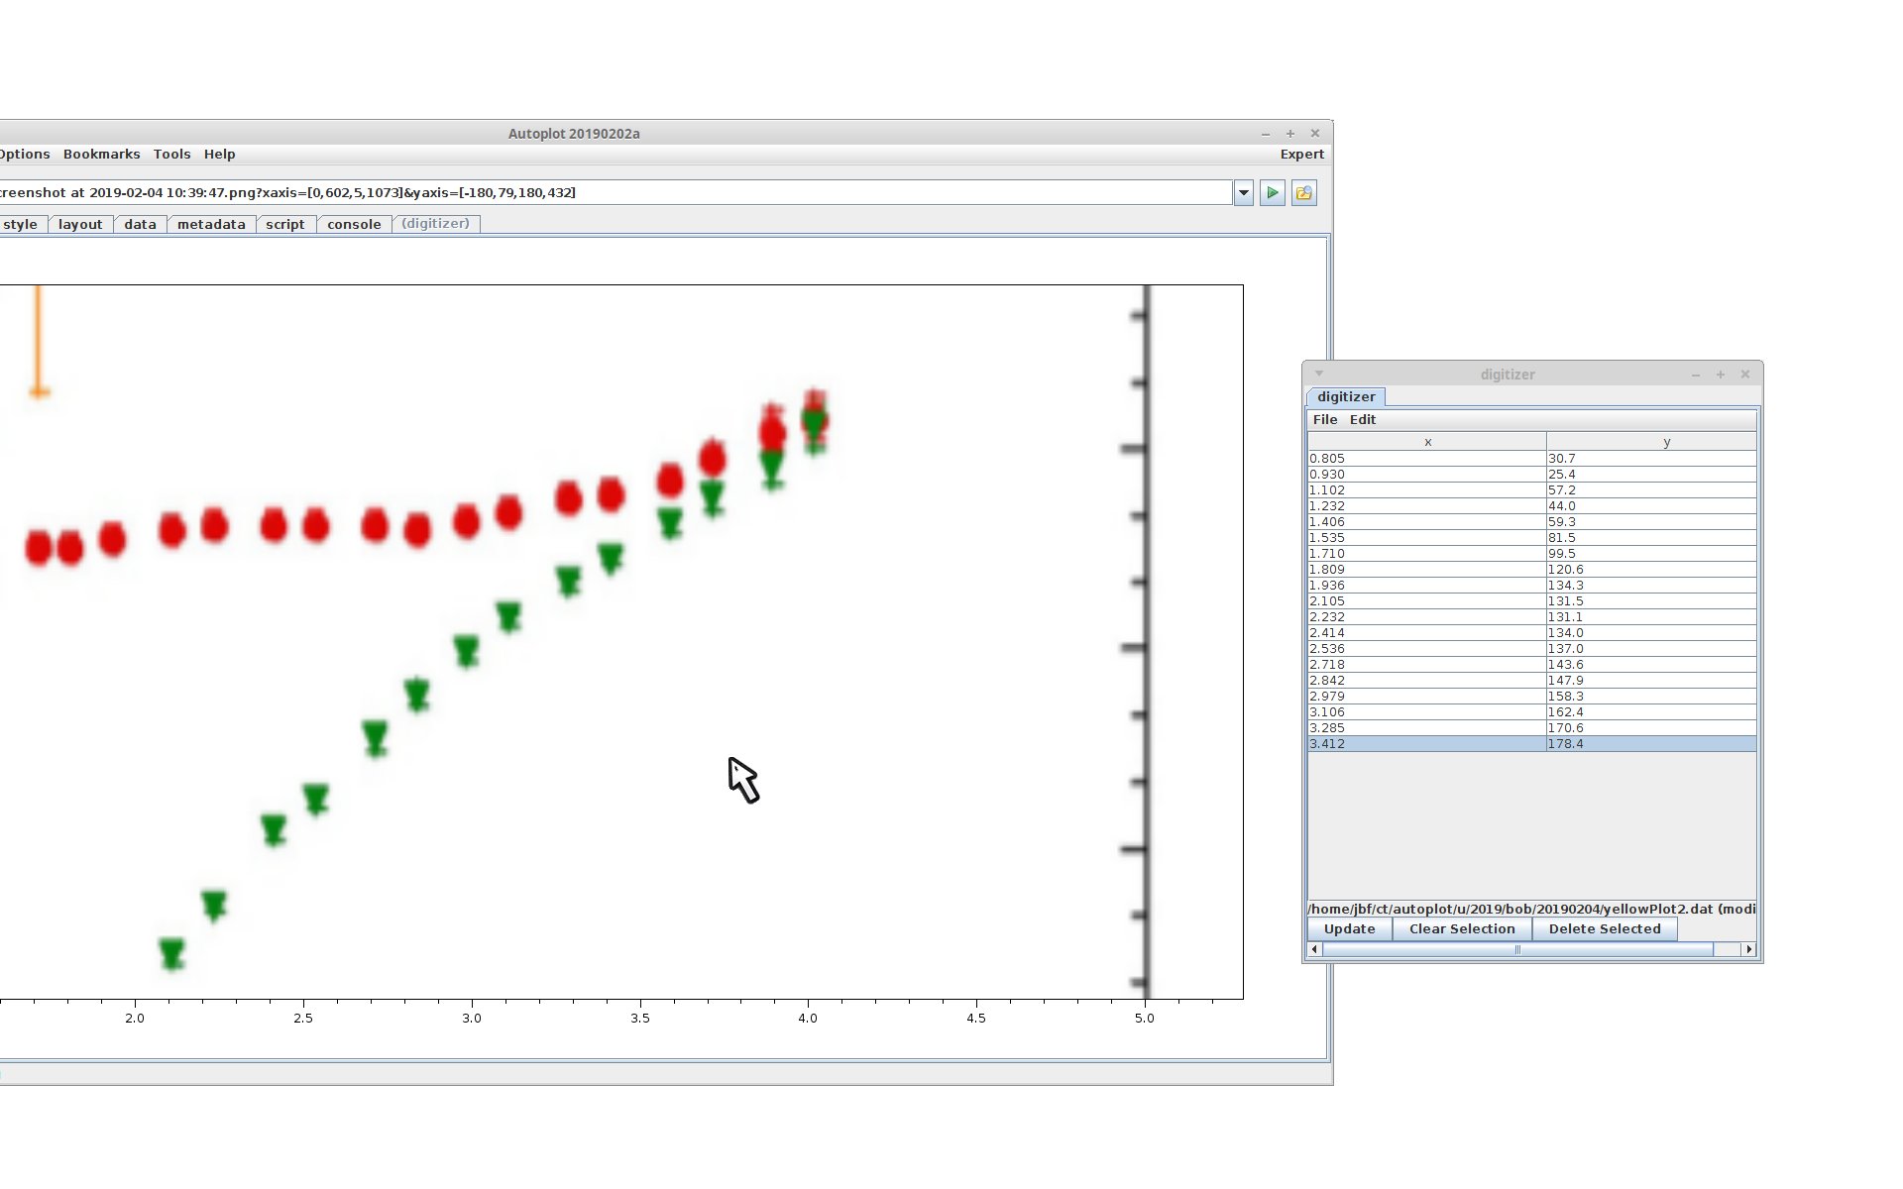Screen dimensions: 1903x1189
Task: Switch to the script tab
Action: pos(285,225)
